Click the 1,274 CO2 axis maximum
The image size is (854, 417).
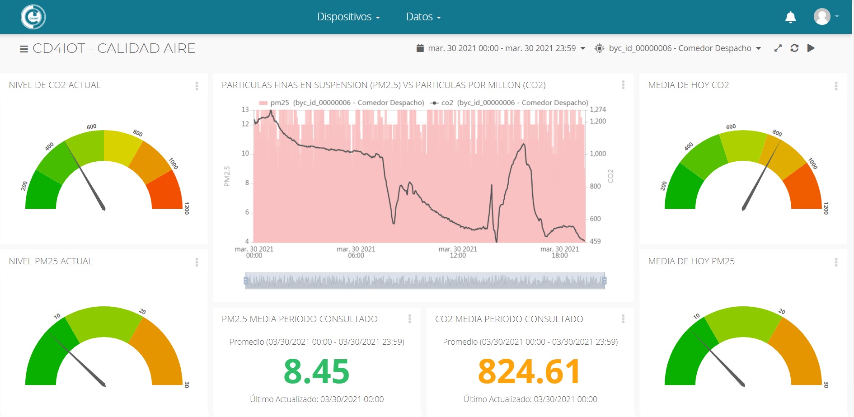coord(598,109)
